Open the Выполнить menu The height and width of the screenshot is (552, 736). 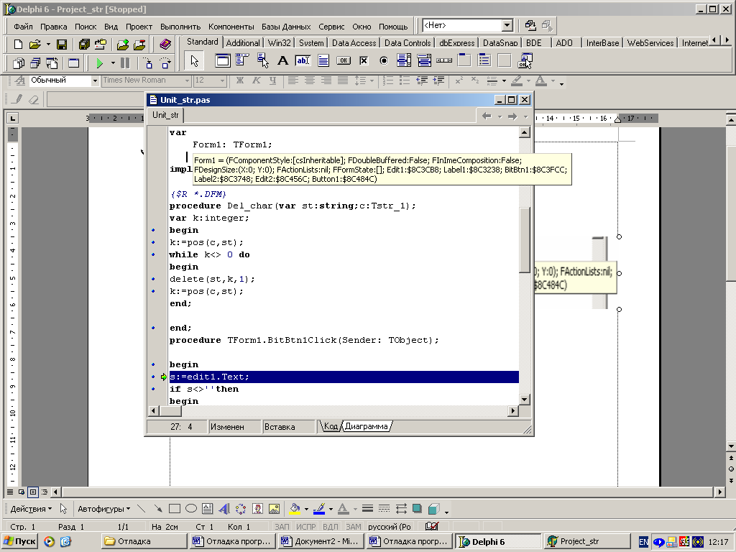point(180,27)
